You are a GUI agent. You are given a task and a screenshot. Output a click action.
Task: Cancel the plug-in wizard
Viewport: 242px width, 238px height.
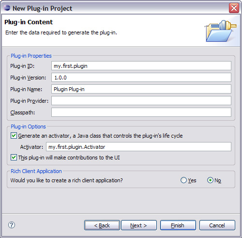pyautogui.click(x=217, y=225)
